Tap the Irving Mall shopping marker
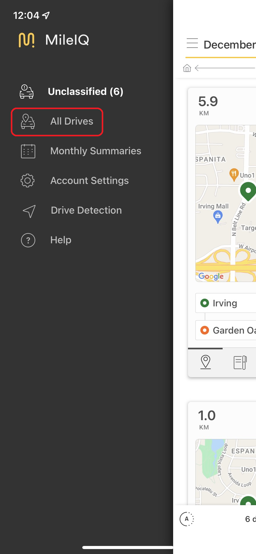 tap(218, 217)
